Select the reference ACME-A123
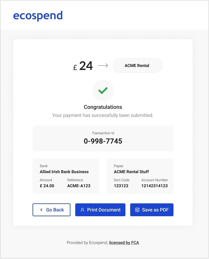Image resolution: width=209 pixels, height=259 pixels. pyautogui.click(x=79, y=186)
